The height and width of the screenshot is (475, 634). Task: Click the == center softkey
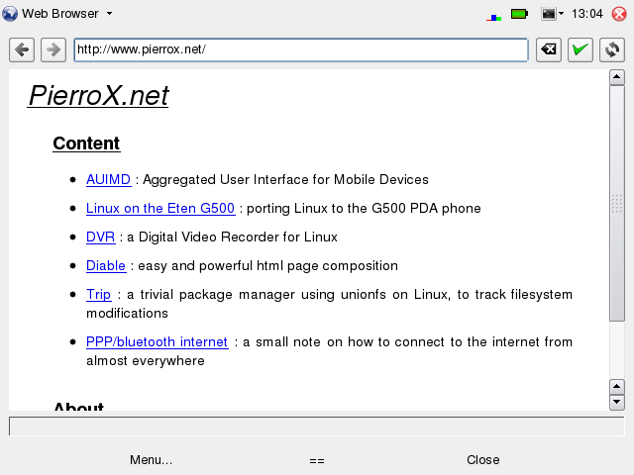point(317,461)
